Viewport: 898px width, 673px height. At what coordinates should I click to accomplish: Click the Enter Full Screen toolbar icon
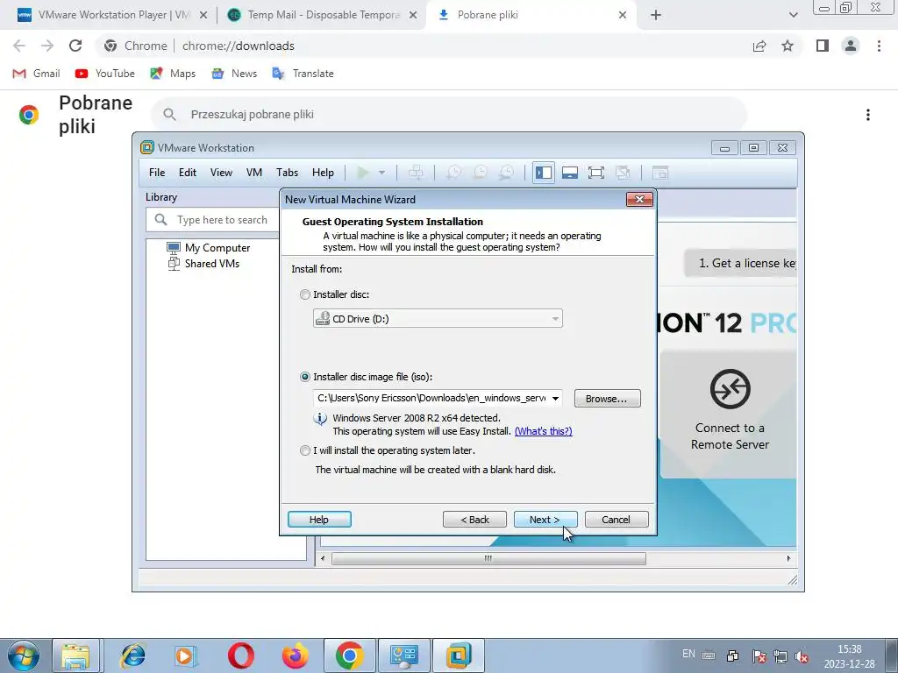(596, 173)
